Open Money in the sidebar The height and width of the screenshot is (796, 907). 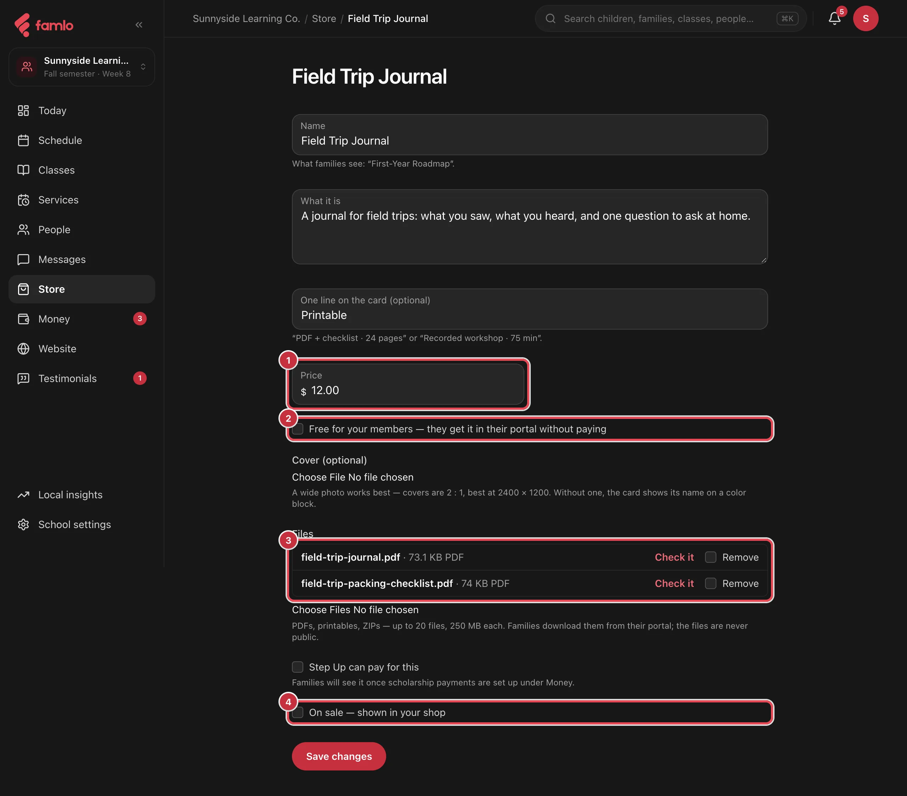[x=81, y=319]
